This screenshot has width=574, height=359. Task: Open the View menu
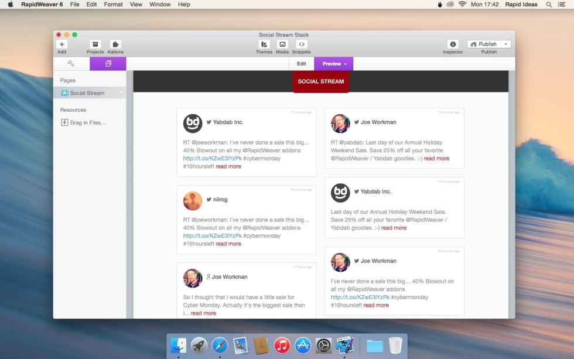tap(136, 4)
